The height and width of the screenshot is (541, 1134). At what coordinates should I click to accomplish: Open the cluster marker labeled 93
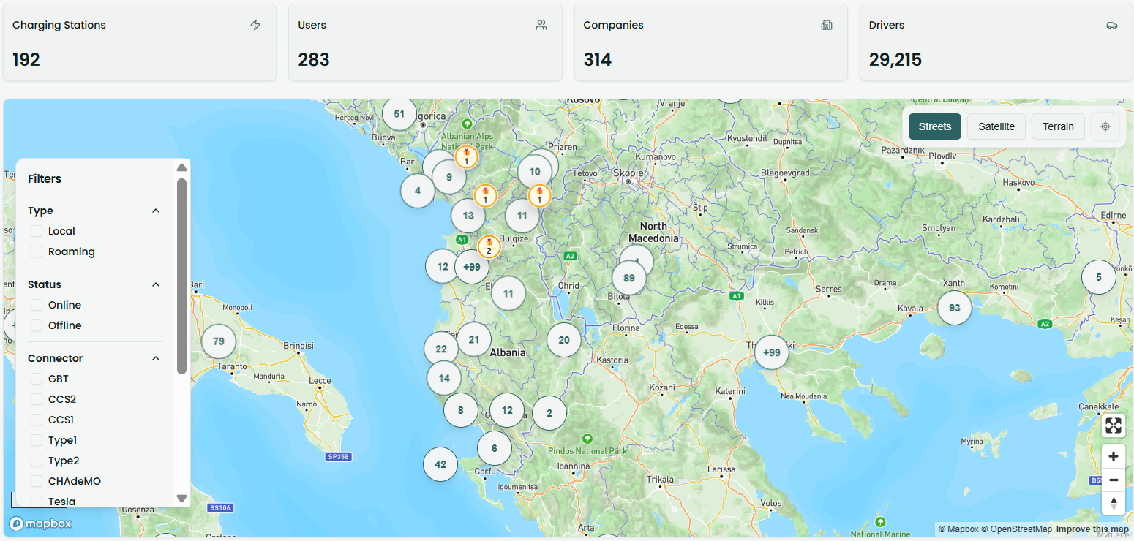pos(954,308)
